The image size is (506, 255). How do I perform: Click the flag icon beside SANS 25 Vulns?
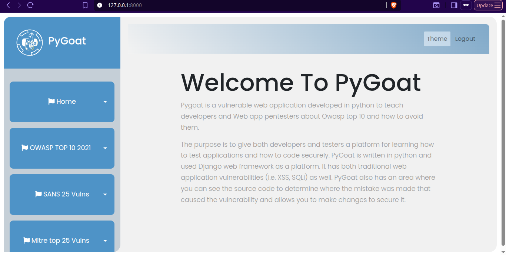(x=38, y=194)
